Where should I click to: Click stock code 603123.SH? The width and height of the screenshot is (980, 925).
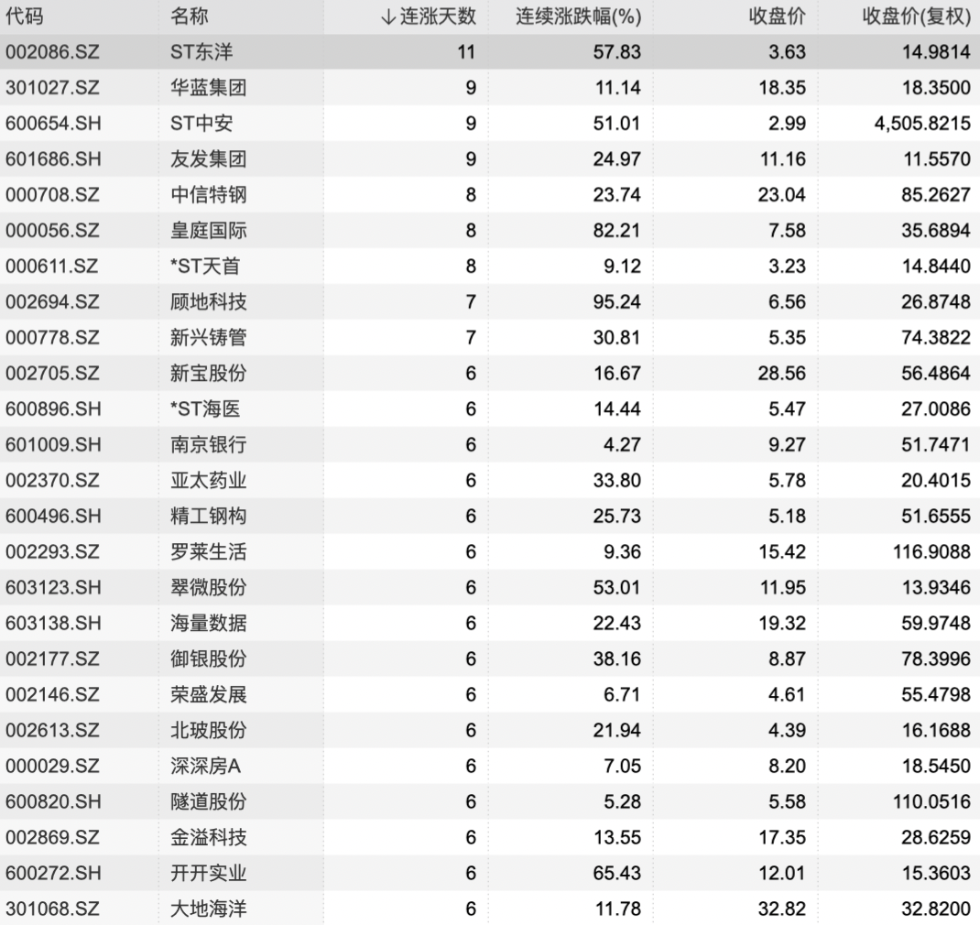click(x=53, y=587)
